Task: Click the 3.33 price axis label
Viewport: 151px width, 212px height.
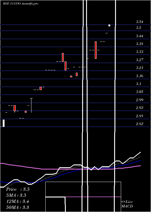Action: (x=140, y=52)
